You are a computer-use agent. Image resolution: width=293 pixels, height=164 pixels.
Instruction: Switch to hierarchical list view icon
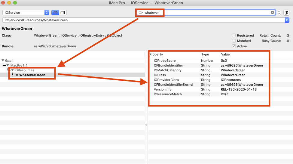pos(55,13)
